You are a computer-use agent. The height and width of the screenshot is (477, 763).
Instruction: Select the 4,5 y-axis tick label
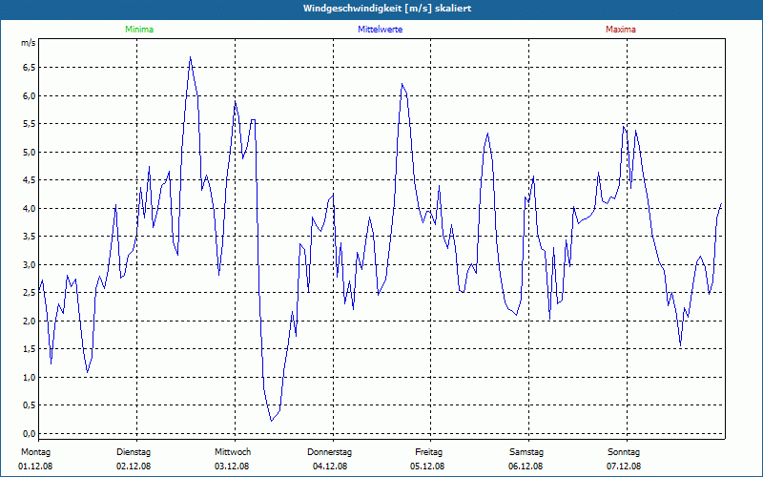tap(29, 180)
